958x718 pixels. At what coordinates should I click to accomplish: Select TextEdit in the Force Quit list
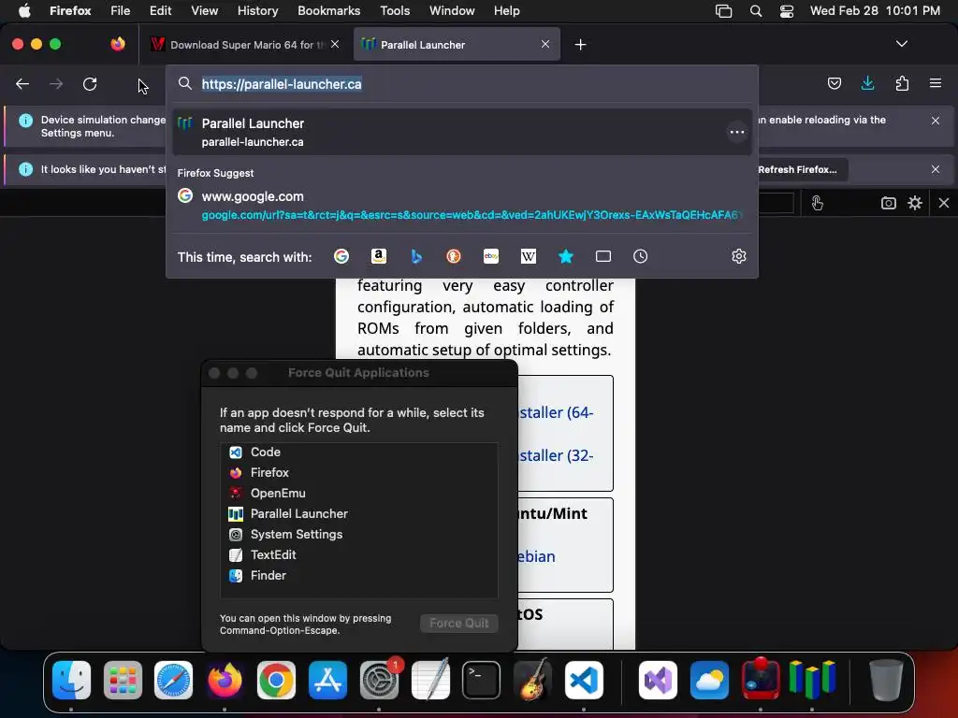tap(358, 555)
